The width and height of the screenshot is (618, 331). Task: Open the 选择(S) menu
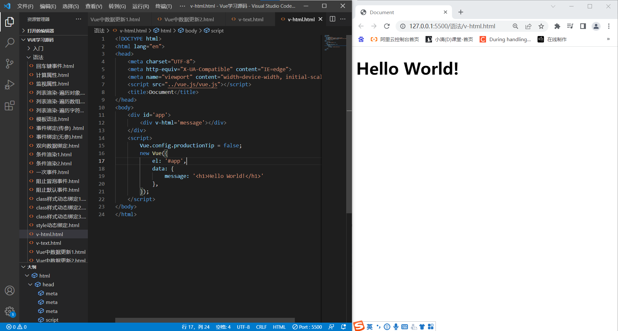70,6
